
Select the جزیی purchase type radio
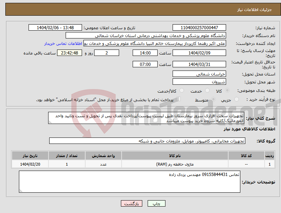(x=236, y=99)
